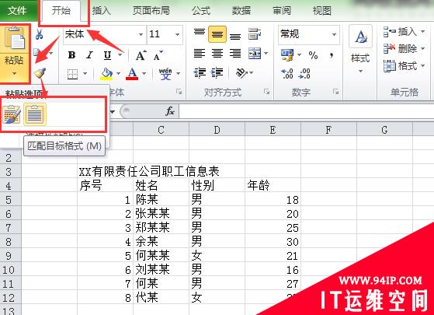Select cell containing 陈某

tap(161, 199)
